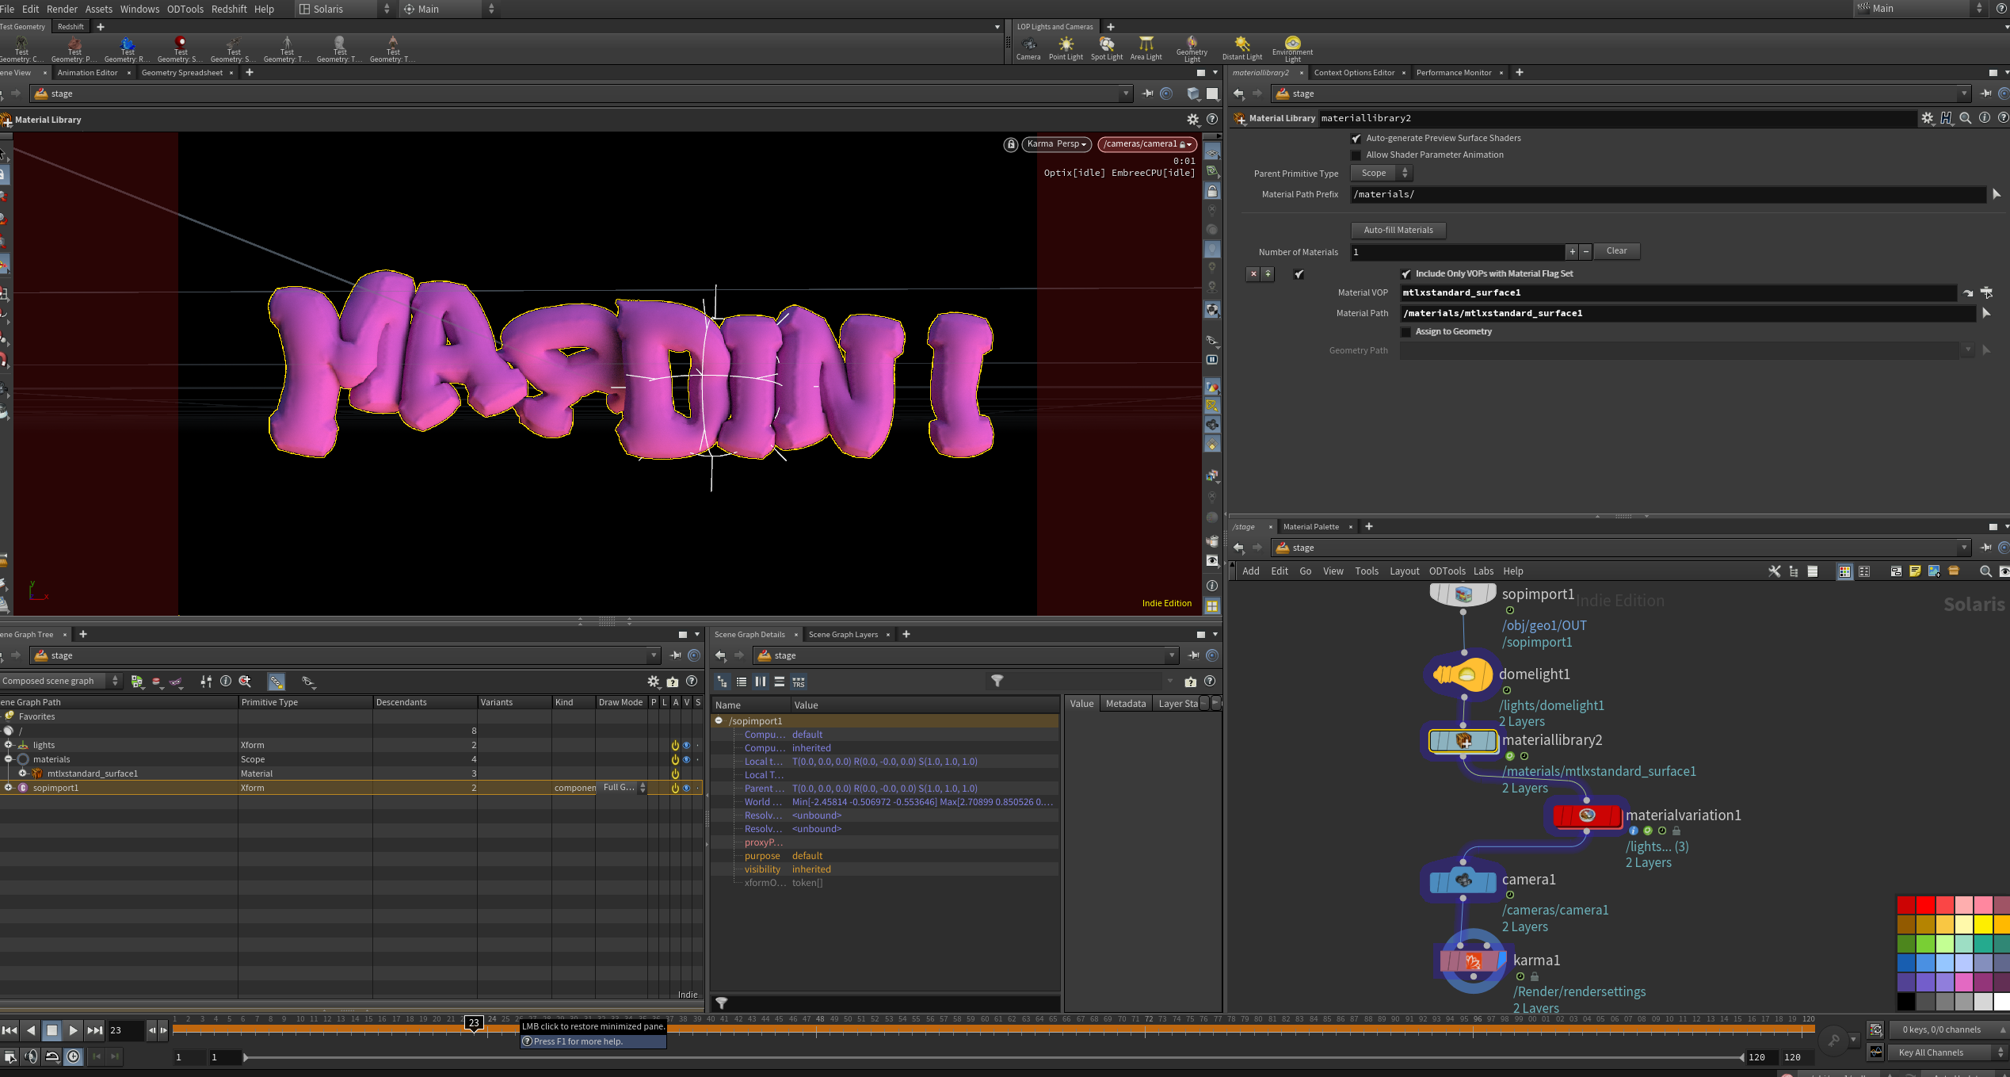Play the animation forward
Screen dimensions: 2010x1077
tap(73, 1030)
